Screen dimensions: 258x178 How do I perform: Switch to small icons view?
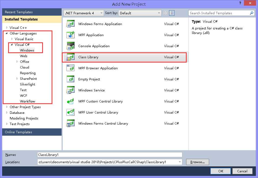166,13
